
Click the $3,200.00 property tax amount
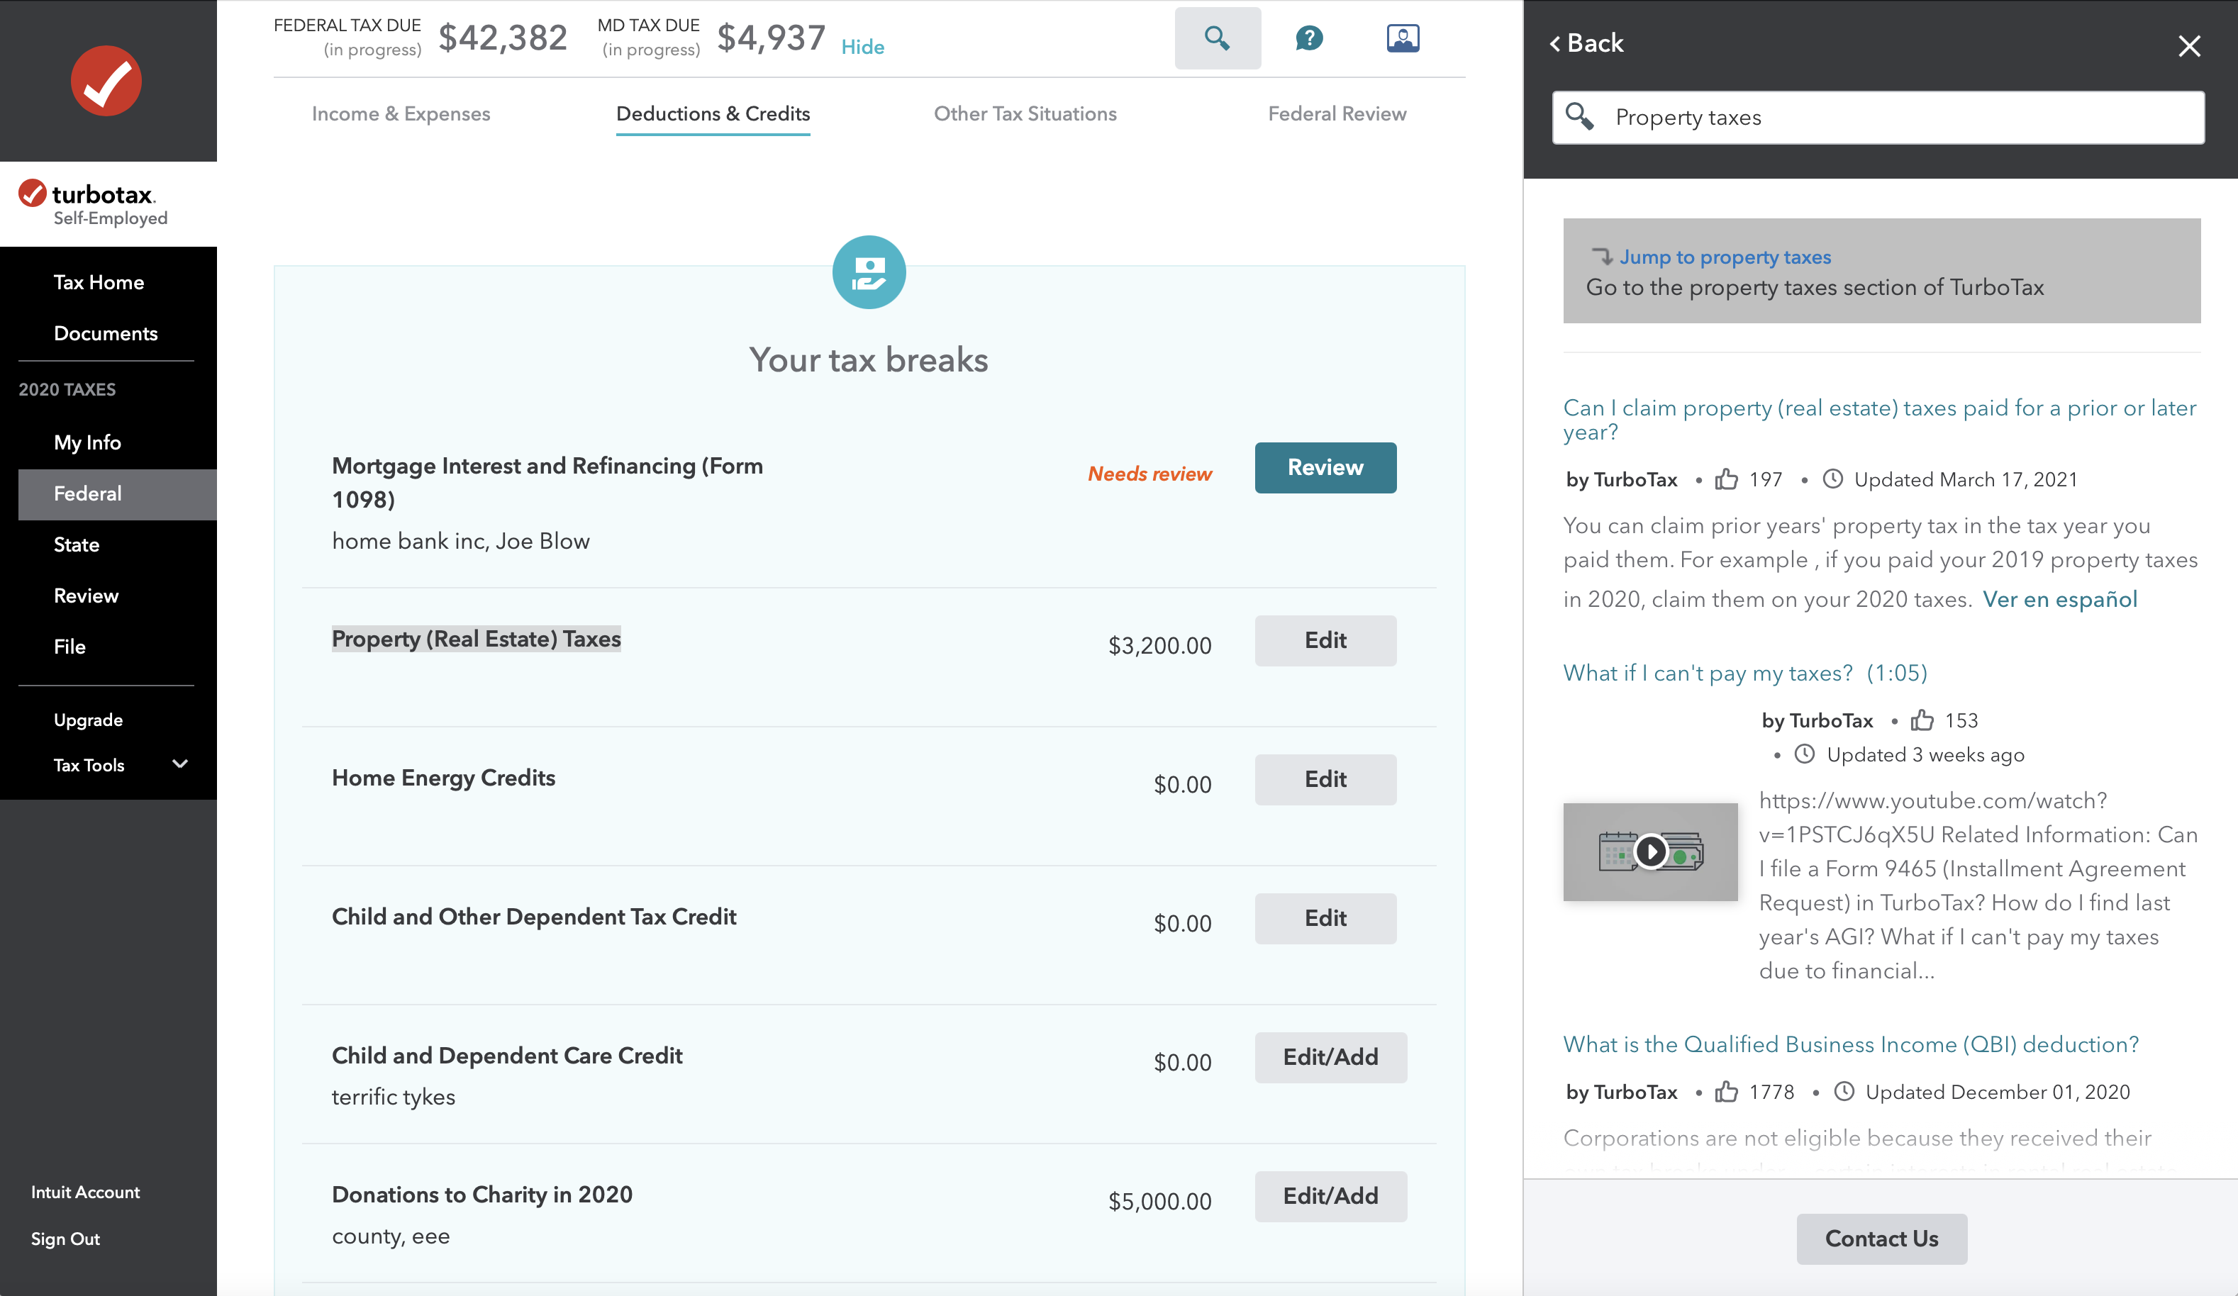pyautogui.click(x=1159, y=645)
